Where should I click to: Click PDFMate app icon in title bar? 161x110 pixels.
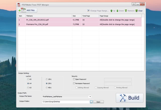[x=19, y=5]
